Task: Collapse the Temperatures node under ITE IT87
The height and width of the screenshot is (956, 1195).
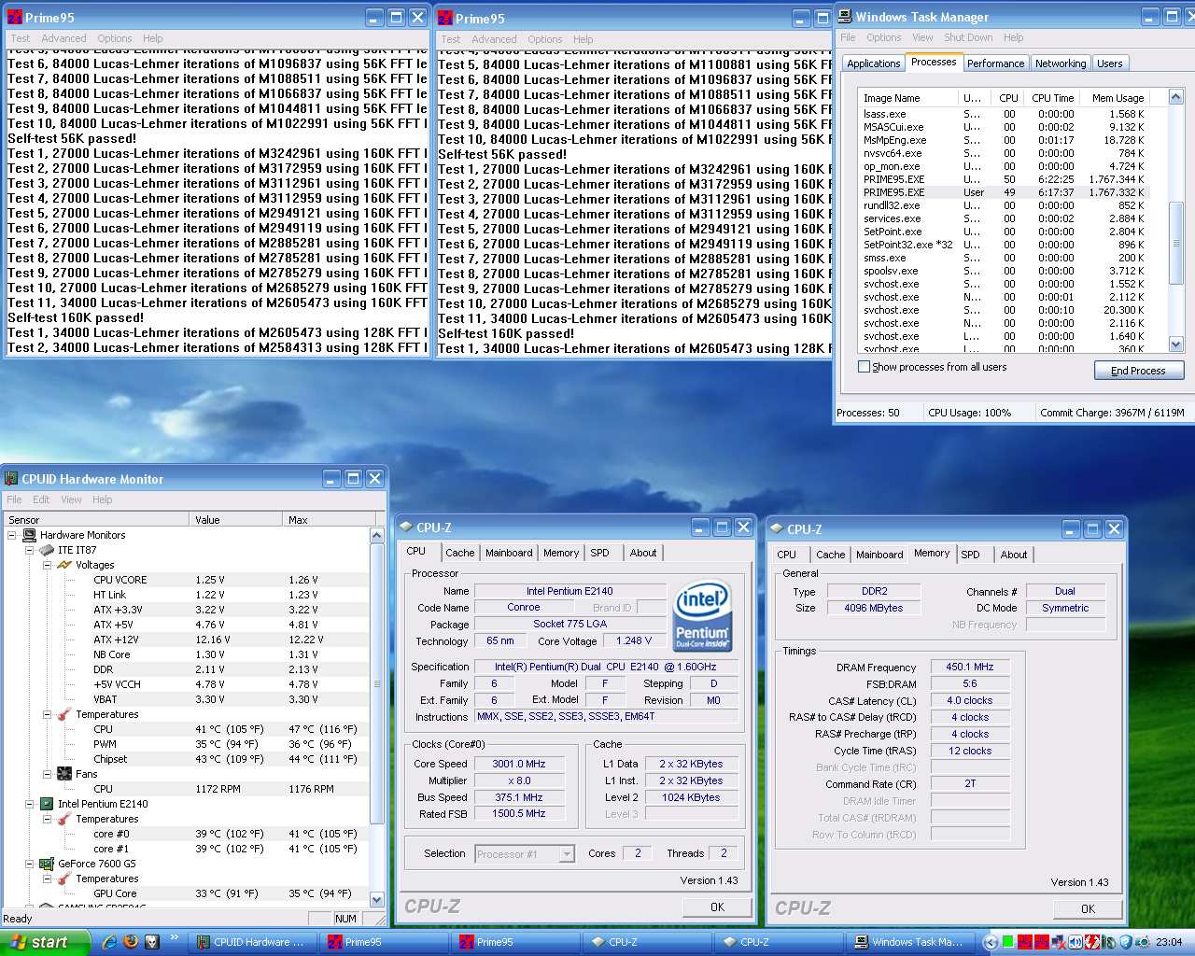Action: 47,714
